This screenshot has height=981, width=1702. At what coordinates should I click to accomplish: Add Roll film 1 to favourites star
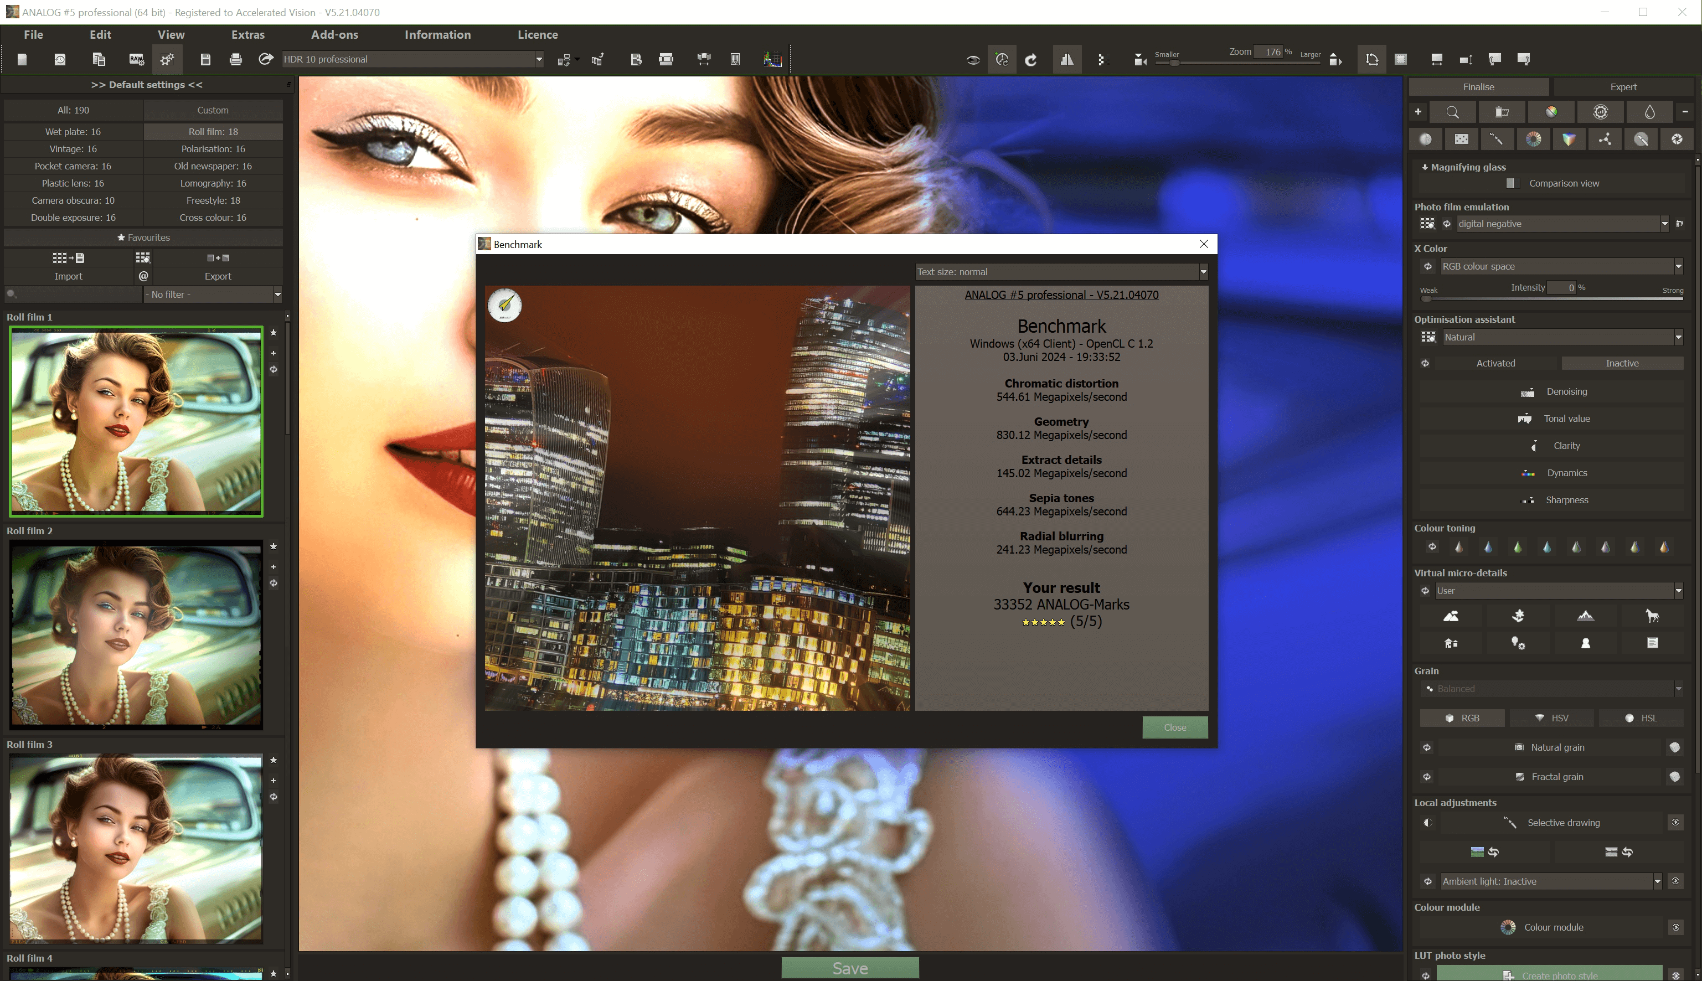coord(274,332)
